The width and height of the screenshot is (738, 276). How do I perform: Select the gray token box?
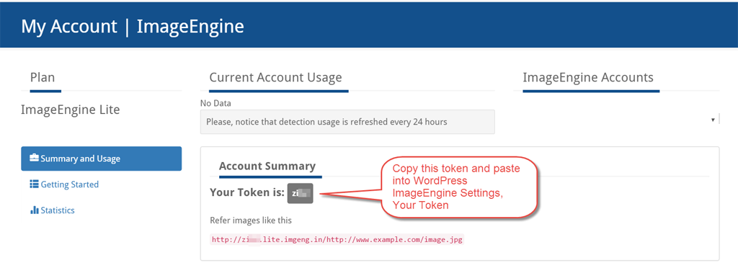pyautogui.click(x=301, y=193)
